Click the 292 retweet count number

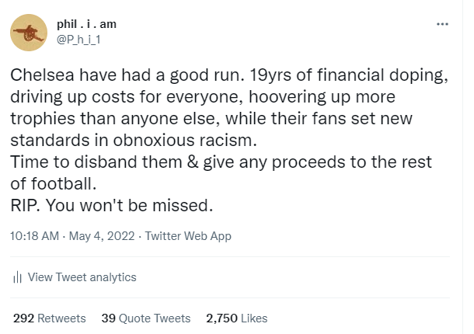(23, 318)
